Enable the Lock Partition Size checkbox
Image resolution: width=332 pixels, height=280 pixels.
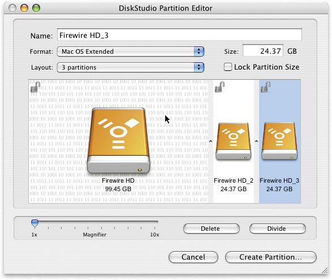228,67
